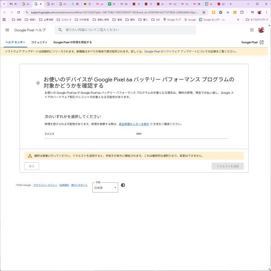
Task: Go forward with the browser forward arrow
Action: coord(11,12)
